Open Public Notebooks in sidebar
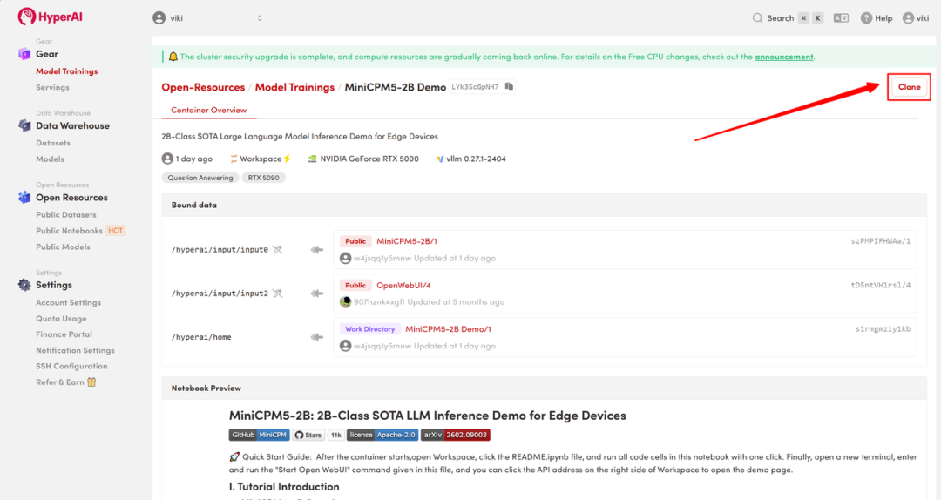 coord(69,231)
